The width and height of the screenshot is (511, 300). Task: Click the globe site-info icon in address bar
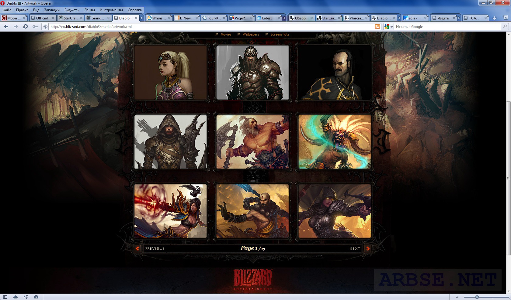coord(46,27)
